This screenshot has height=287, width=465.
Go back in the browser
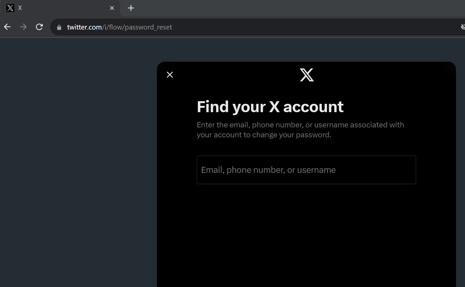pyautogui.click(x=7, y=27)
